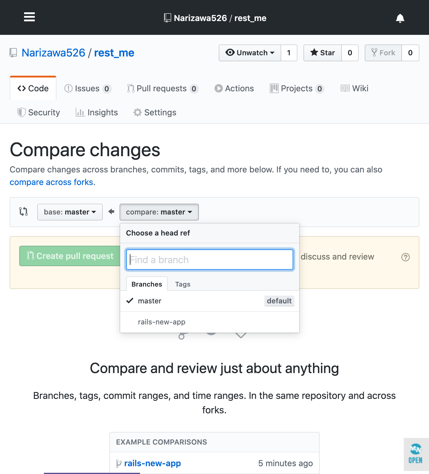Open the forks count next to Fork
This screenshot has height=474, width=429.
click(x=410, y=53)
